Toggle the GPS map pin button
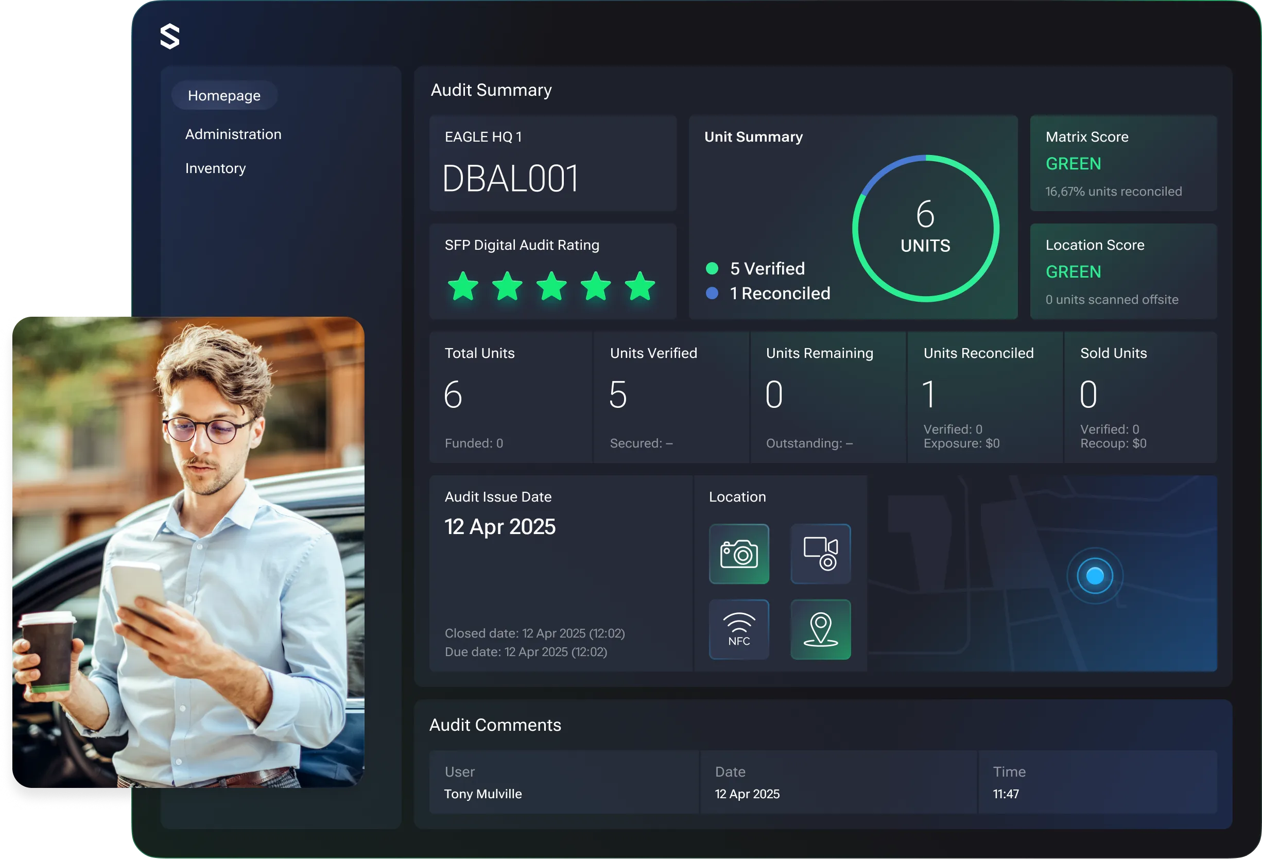 820,629
